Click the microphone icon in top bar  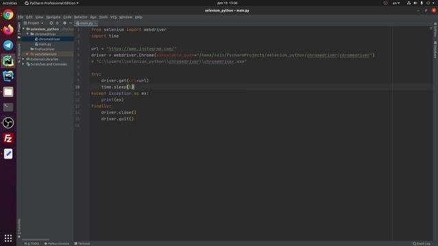tap(422, 3)
